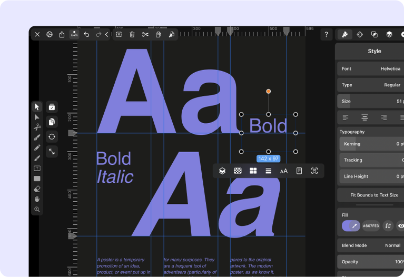The height and width of the screenshot is (277, 404).
Task: Click the Line Height field
Action: click(x=372, y=176)
